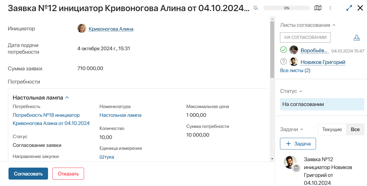Switch task filter to Текущие
Image resolution: width=367 pixels, height=186 pixels.
point(332,129)
